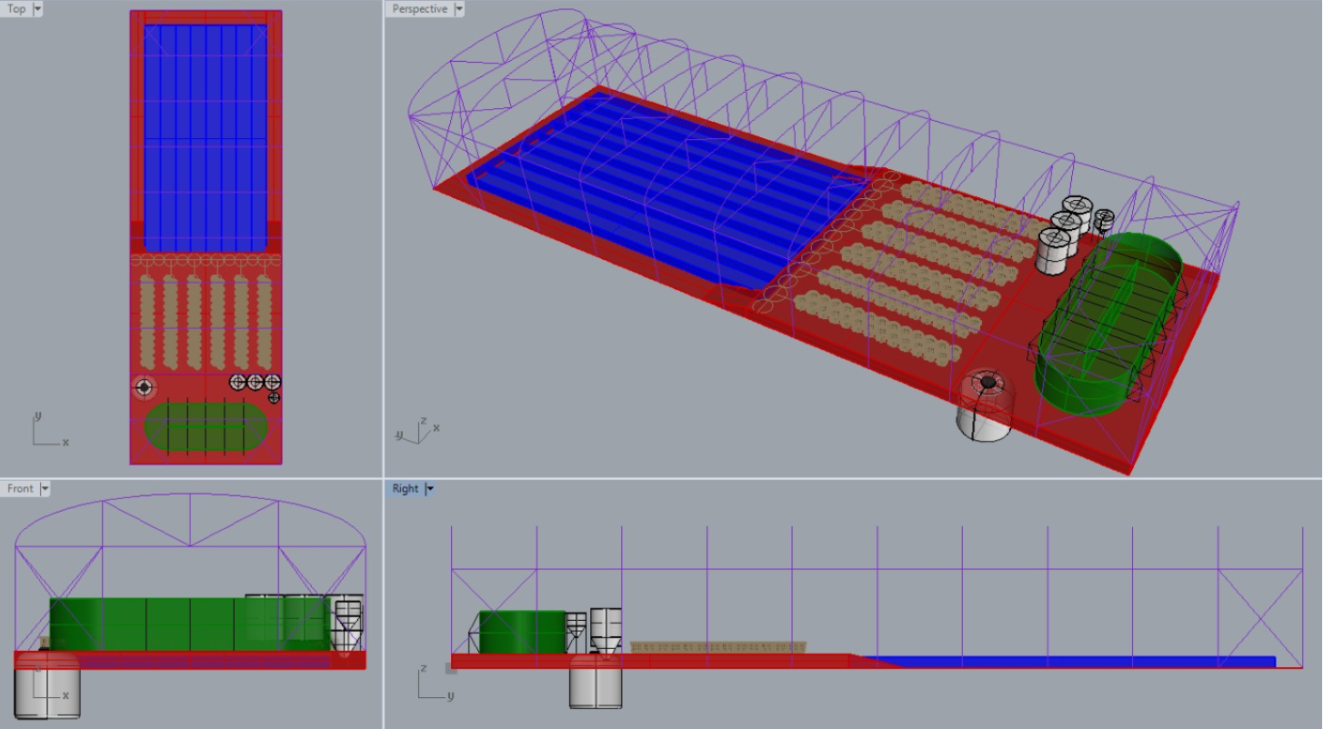Open the Front viewport dropdown arrow
This screenshot has height=729, width=1323.
pos(45,489)
